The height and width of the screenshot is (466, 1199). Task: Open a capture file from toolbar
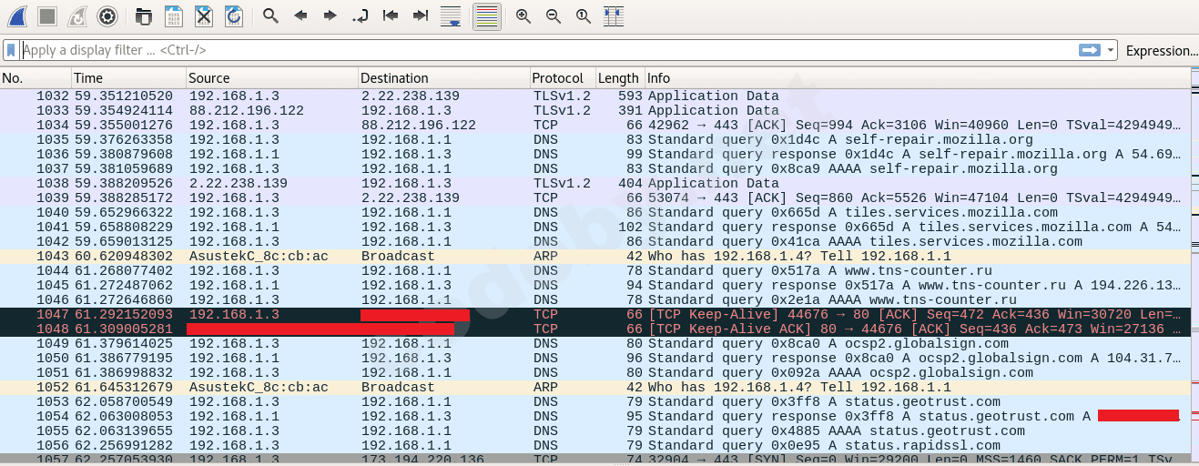coord(144,15)
